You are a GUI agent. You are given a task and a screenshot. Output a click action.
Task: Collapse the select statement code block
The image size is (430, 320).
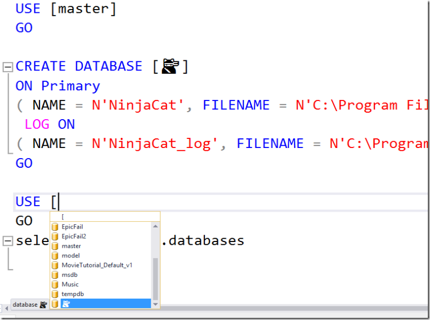(x=7, y=241)
